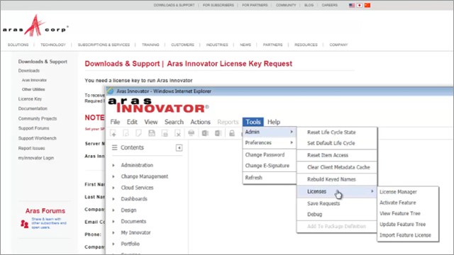Image resolution: width=454 pixels, height=255 pixels.
Task: Click the Print toolbar icon
Action: (x=191, y=133)
